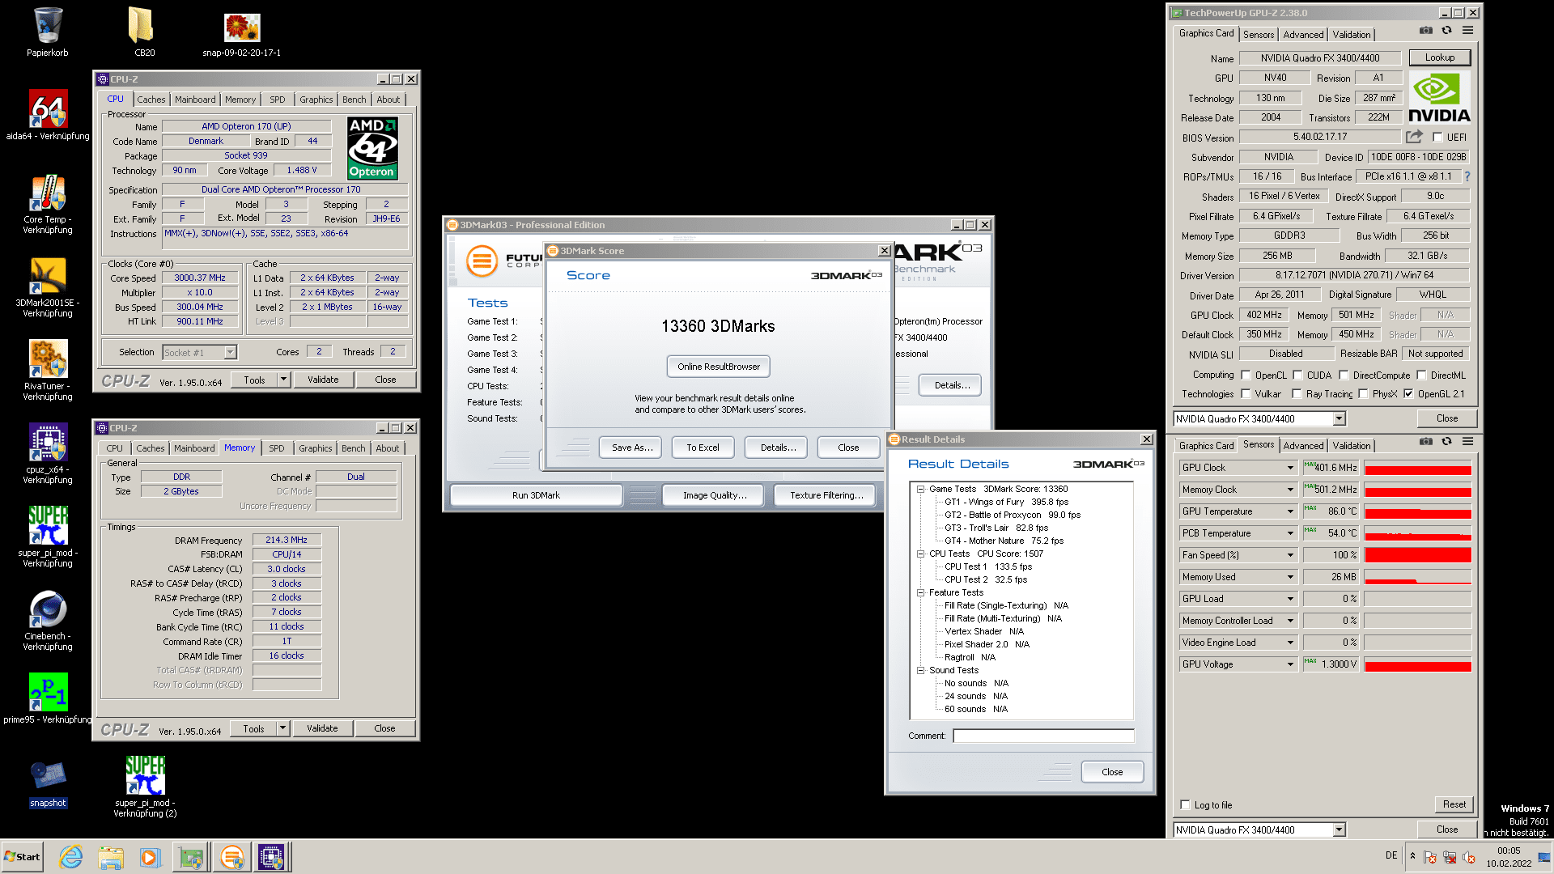The width and height of the screenshot is (1554, 874).
Task: Launch the 3DMark2001SE shortcut
Action: coord(48,287)
